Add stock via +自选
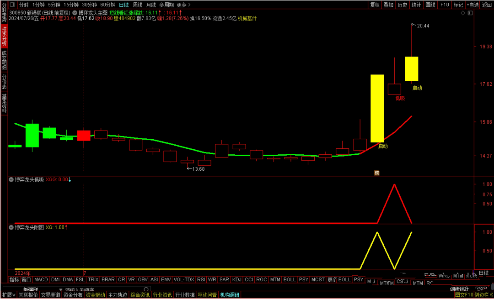The image size is (494, 299). 473,5
